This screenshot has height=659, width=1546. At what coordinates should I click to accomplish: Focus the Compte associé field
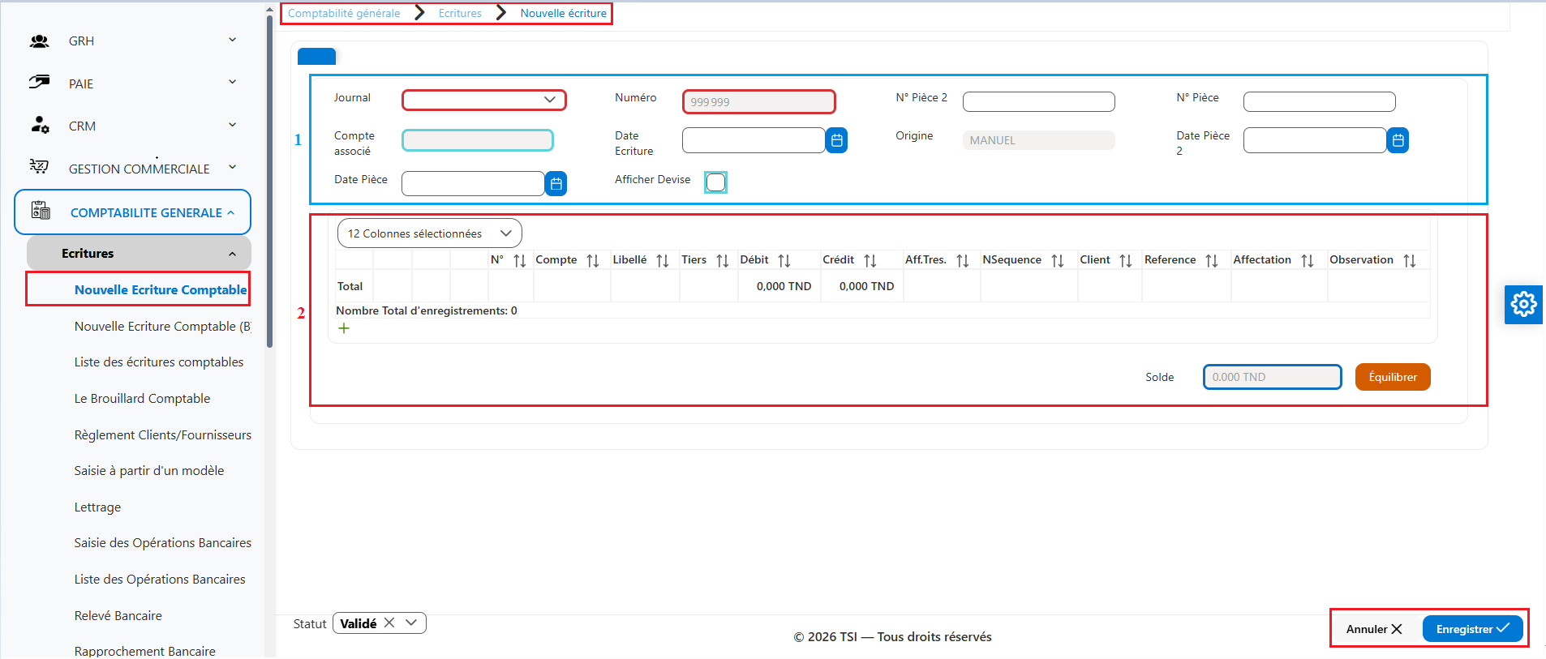pos(478,140)
